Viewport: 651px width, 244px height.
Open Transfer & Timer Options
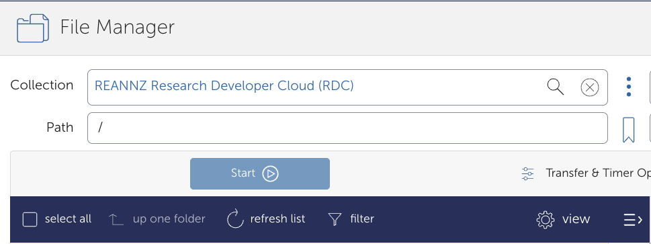(586, 173)
